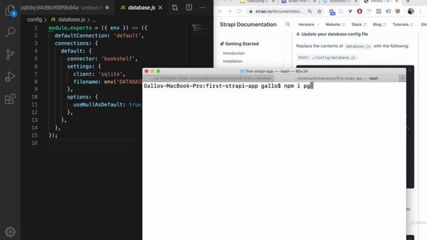The height and width of the screenshot is (240, 427).
Task: Expand the Versions dropdown in docs header
Action: coord(308,25)
